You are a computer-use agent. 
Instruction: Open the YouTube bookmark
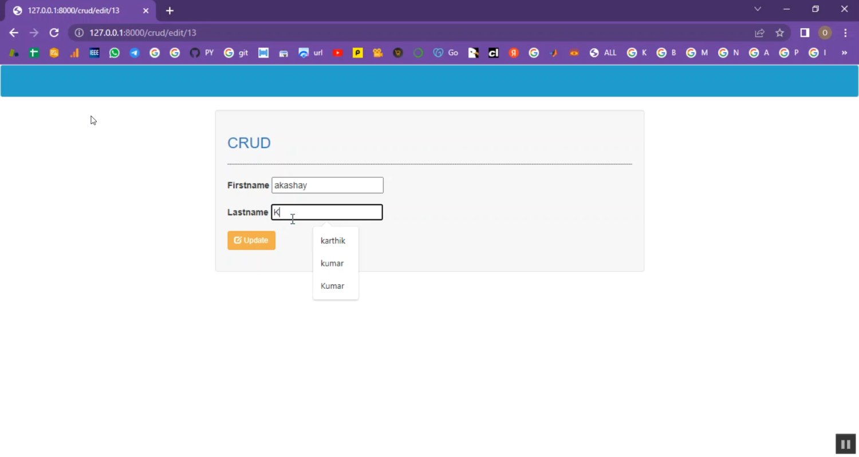(x=338, y=53)
